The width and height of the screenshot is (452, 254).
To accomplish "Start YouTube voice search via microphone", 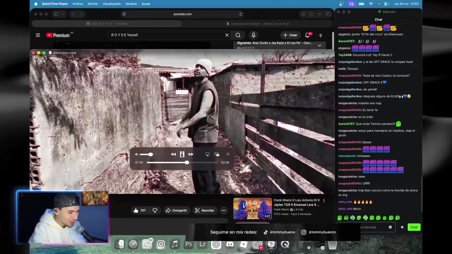I will point(254,35).
